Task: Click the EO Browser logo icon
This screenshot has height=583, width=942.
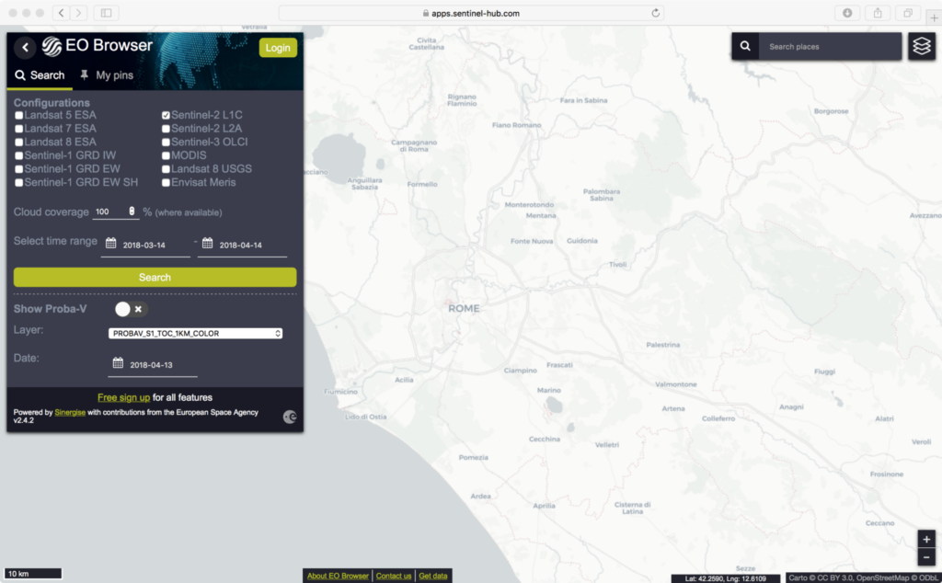Action: coord(52,46)
